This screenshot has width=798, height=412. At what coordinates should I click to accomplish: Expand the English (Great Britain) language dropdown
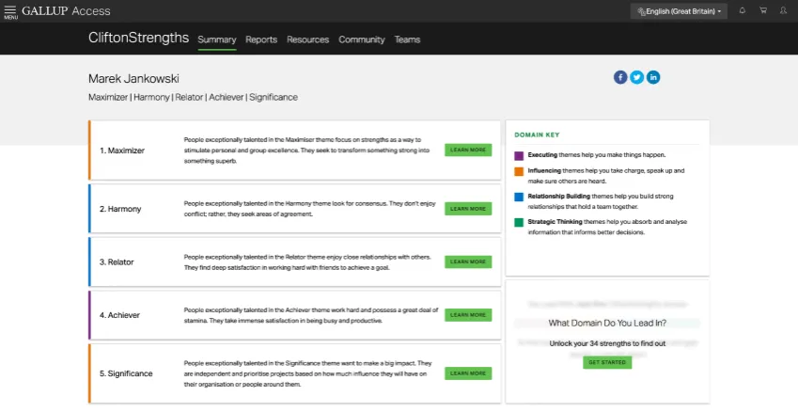679,11
